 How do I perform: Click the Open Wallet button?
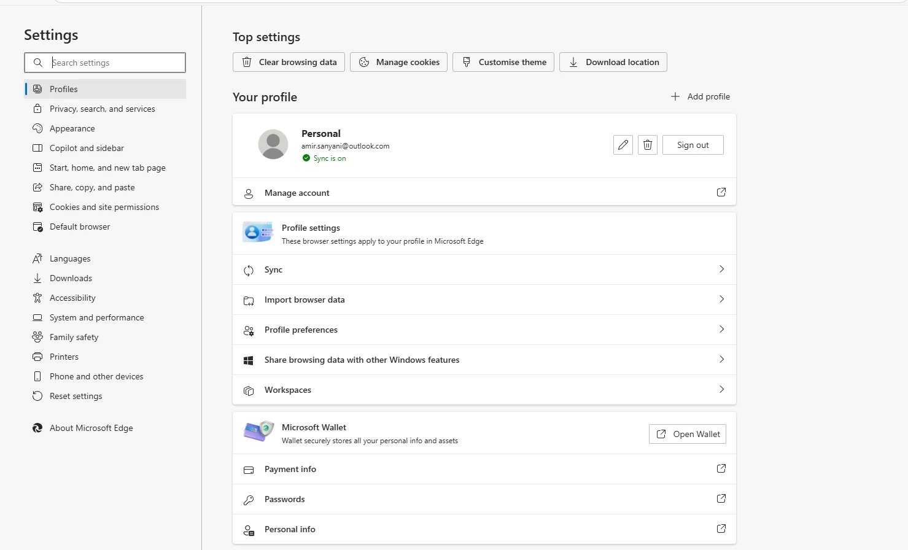coord(687,434)
